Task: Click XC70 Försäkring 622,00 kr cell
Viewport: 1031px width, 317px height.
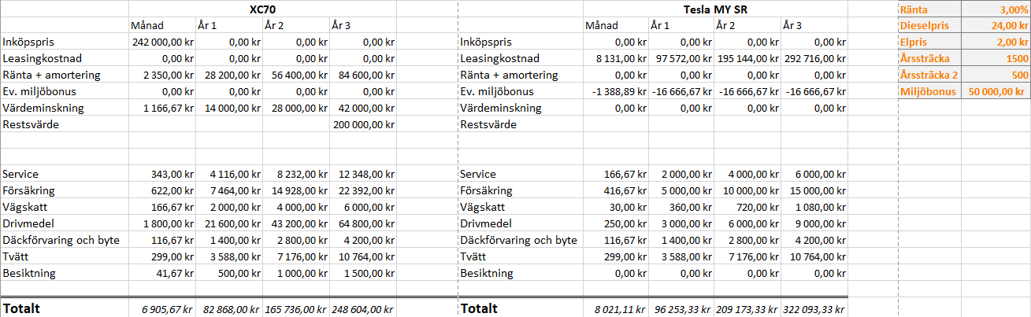Action: (x=162, y=190)
